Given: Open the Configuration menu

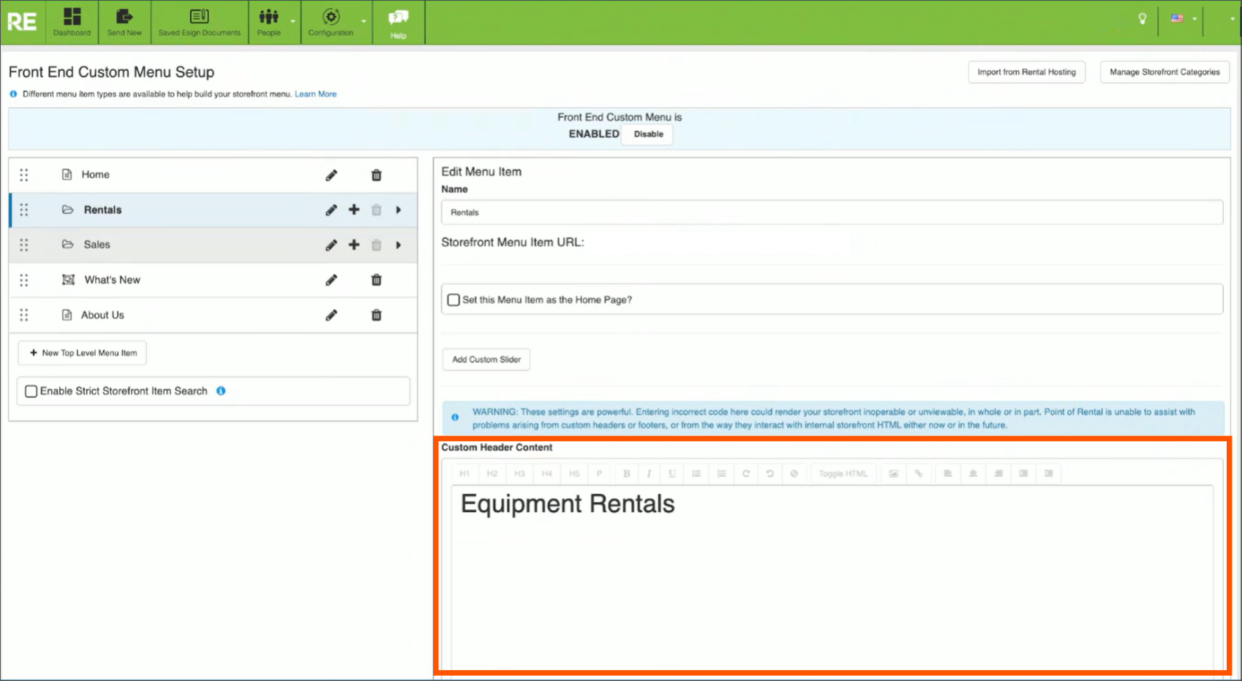Looking at the screenshot, I should tap(331, 22).
